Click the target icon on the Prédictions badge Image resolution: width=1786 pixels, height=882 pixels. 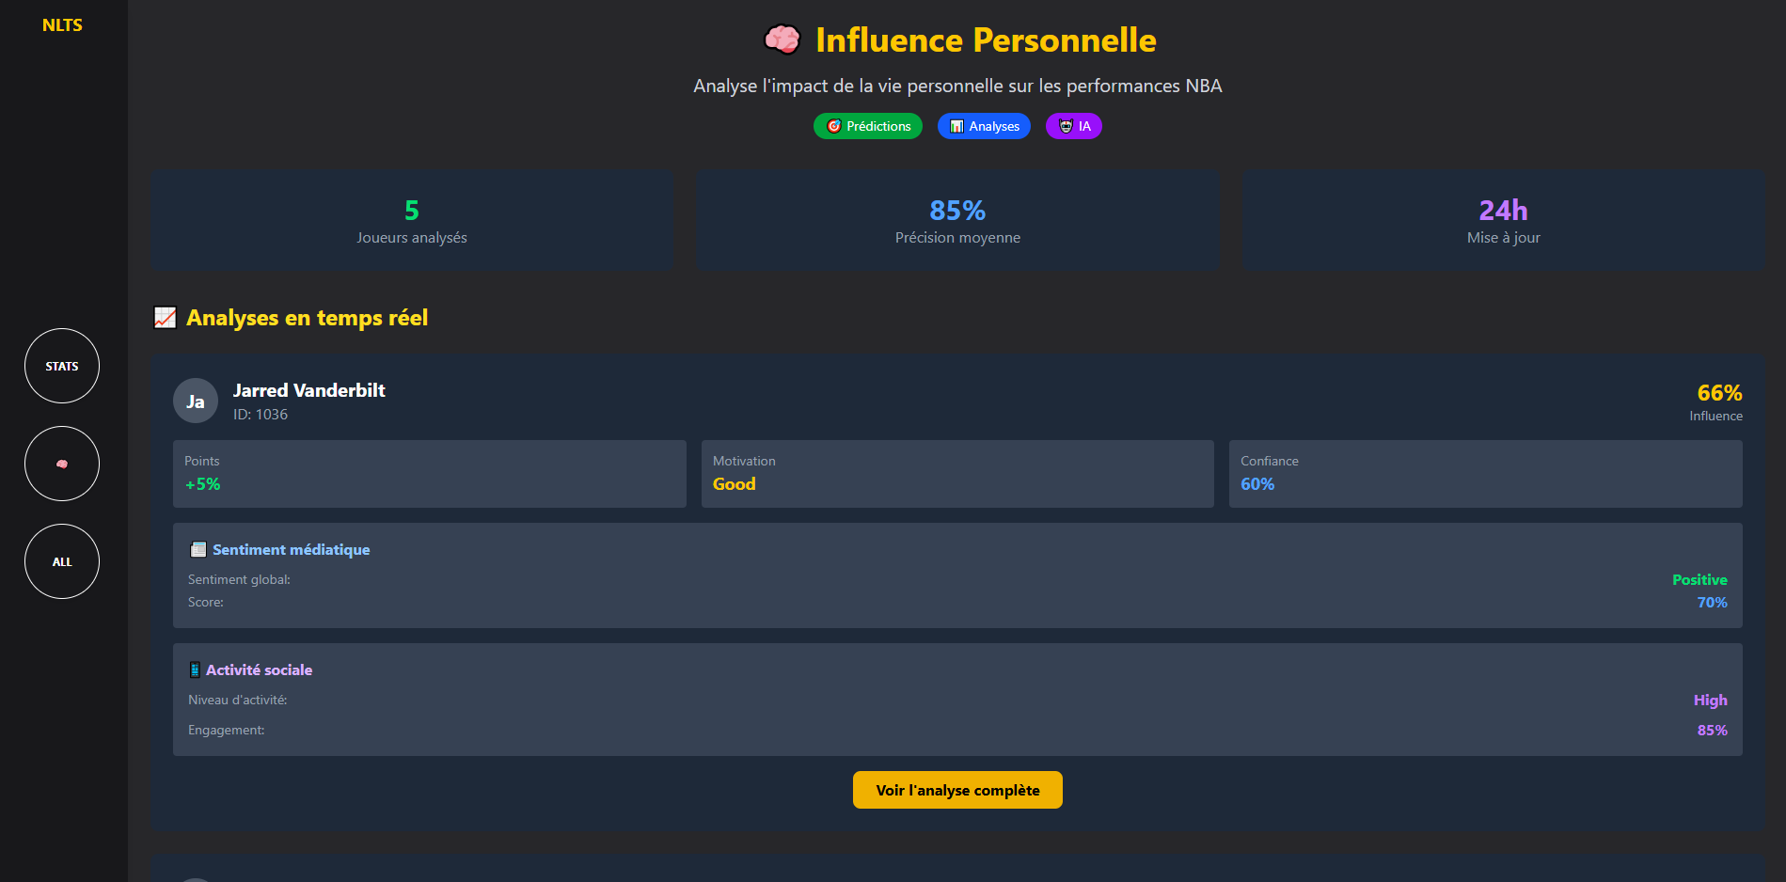click(835, 125)
